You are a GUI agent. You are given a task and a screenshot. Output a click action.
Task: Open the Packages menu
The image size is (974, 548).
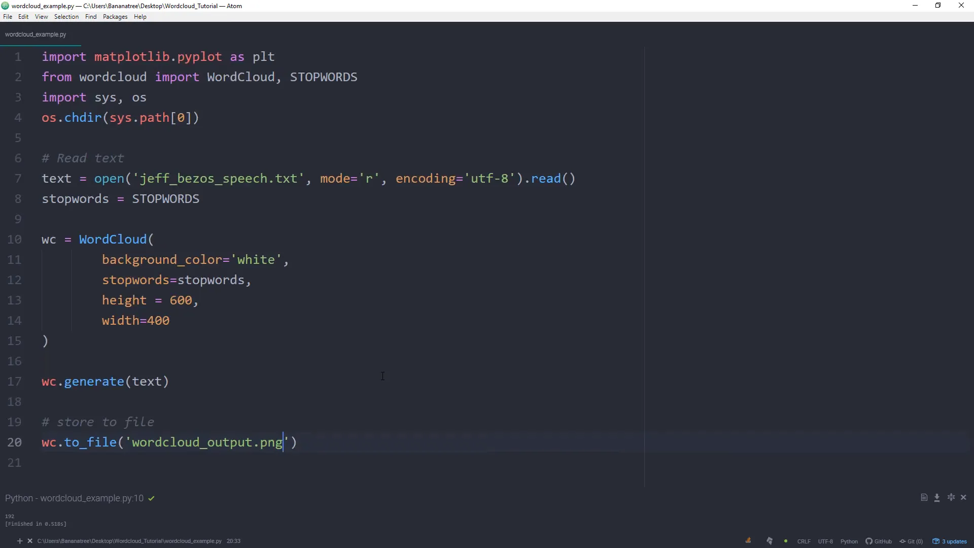115,17
